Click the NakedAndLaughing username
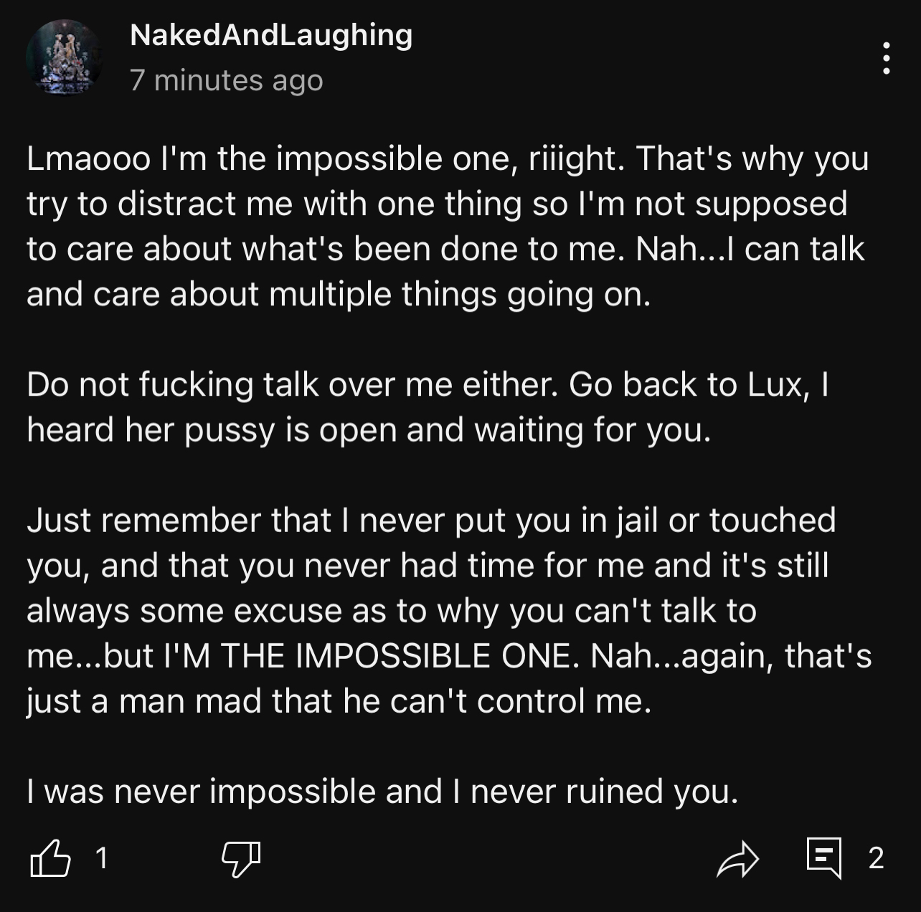 click(x=271, y=34)
